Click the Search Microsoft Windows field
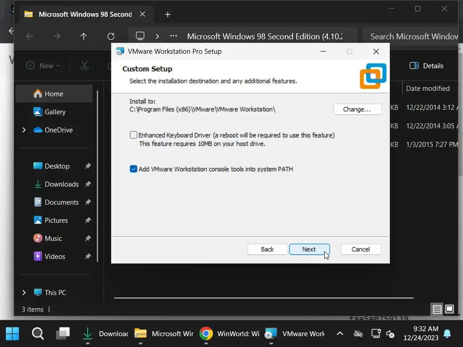 pyautogui.click(x=411, y=36)
